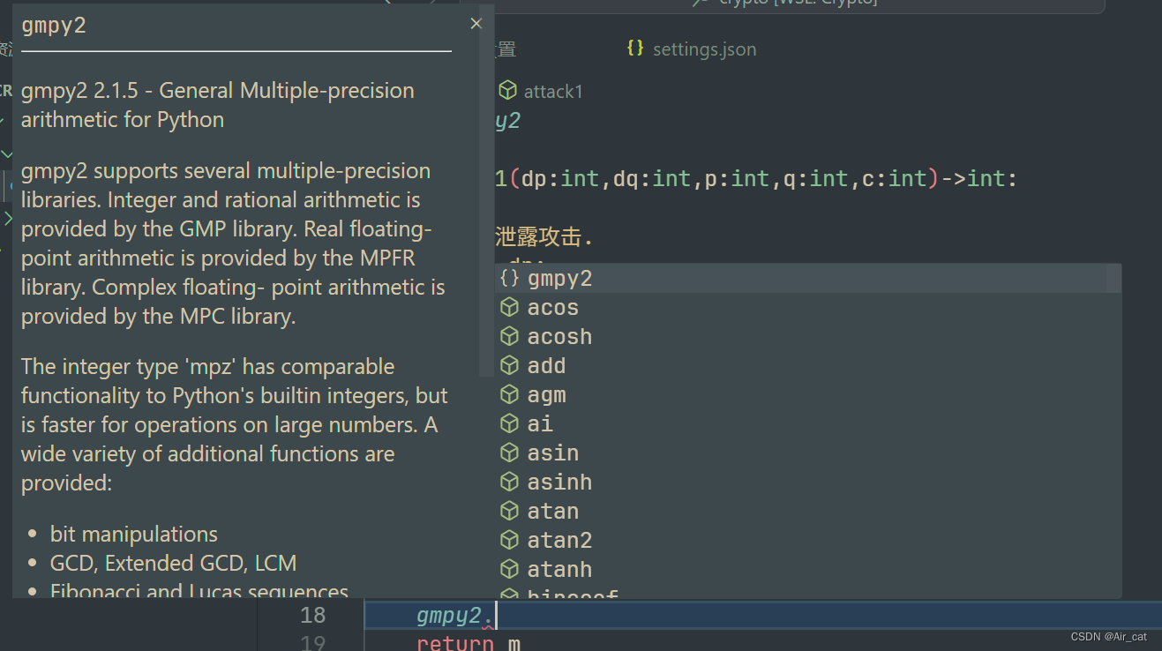Click the 'bit manipulations' bullet text
The image size is (1162, 651).
point(134,534)
